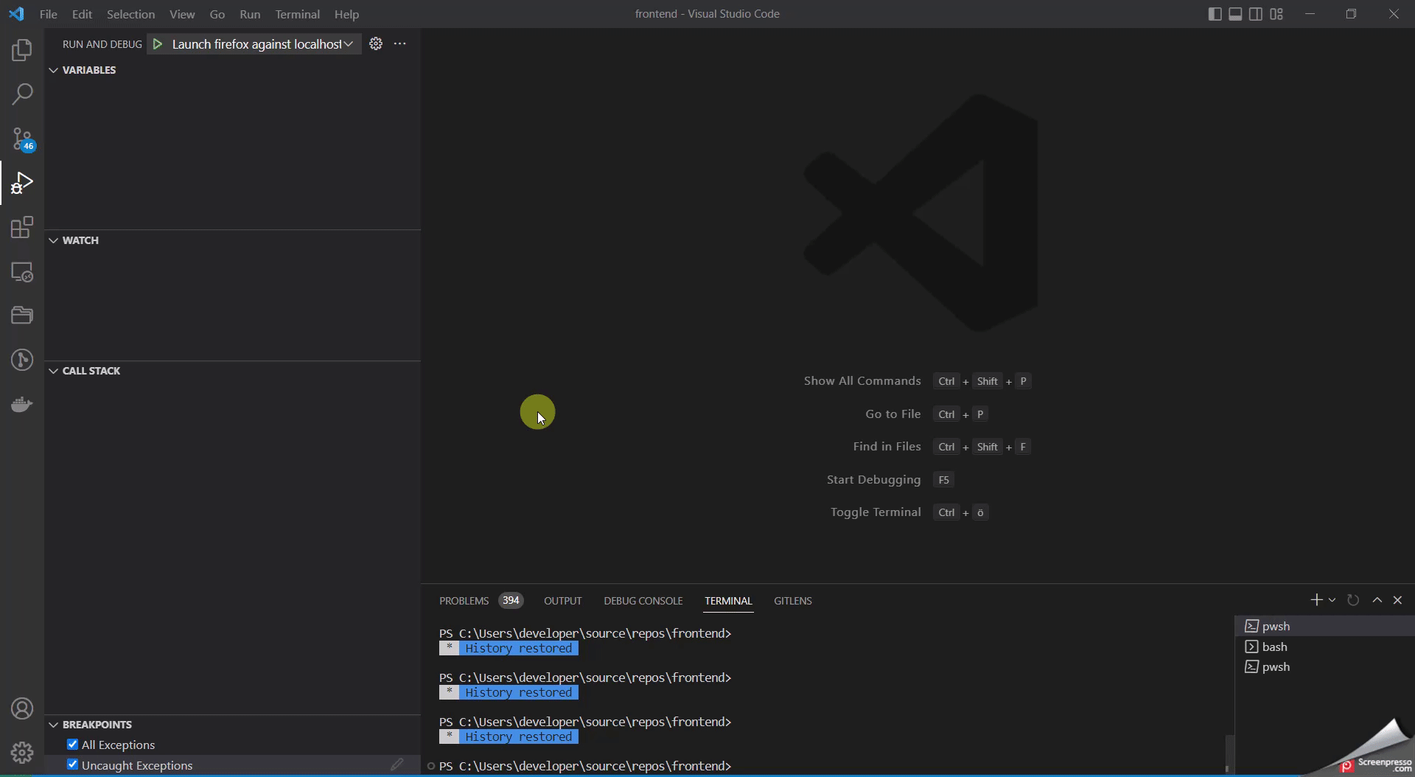Image resolution: width=1415 pixels, height=777 pixels.
Task: Open the Explorer view in activity bar
Action: click(x=22, y=50)
